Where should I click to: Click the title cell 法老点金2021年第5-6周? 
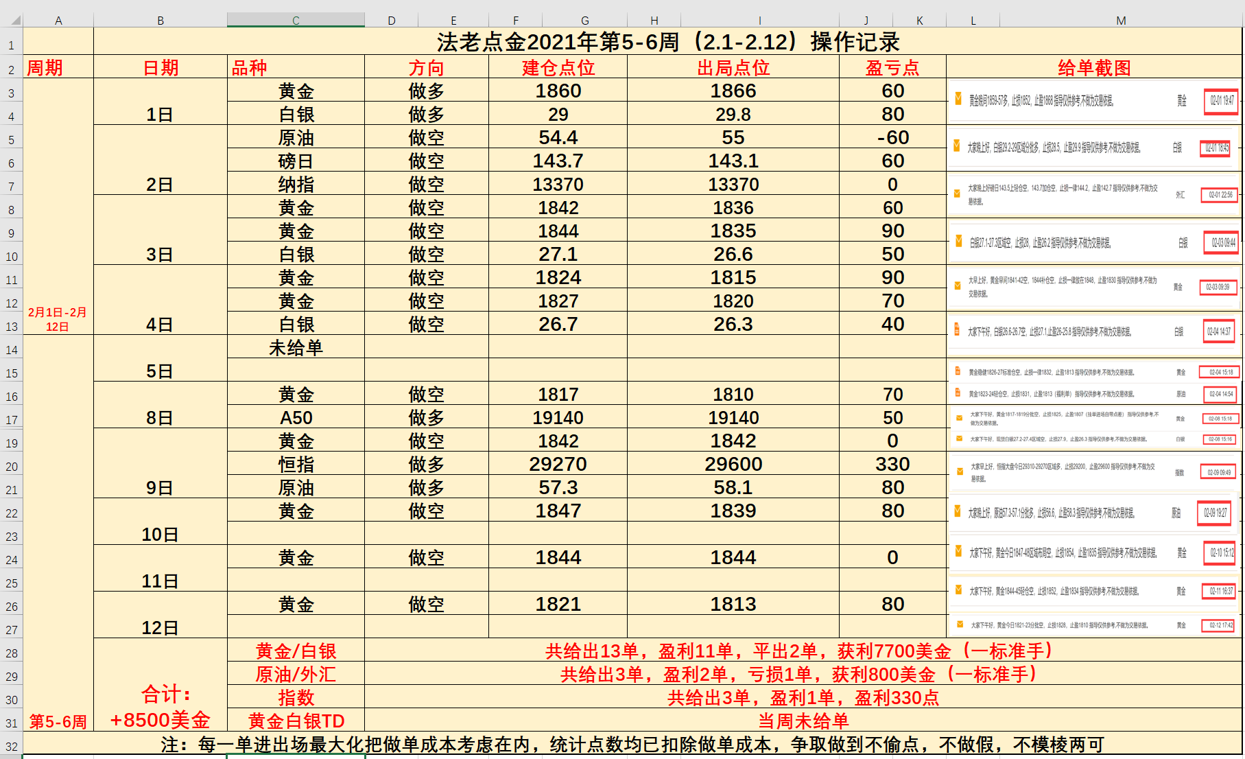pos(667,42)
